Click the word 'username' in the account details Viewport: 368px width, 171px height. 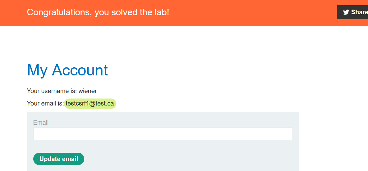[x=55, y=91]
